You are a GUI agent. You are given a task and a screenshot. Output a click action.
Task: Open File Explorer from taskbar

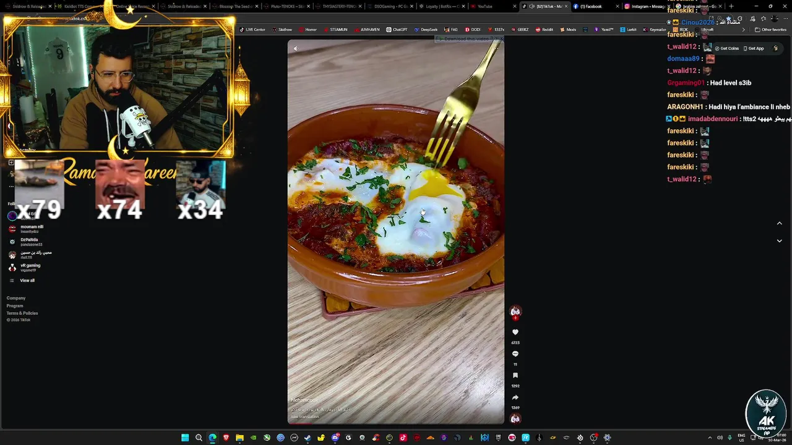(239, 438)
